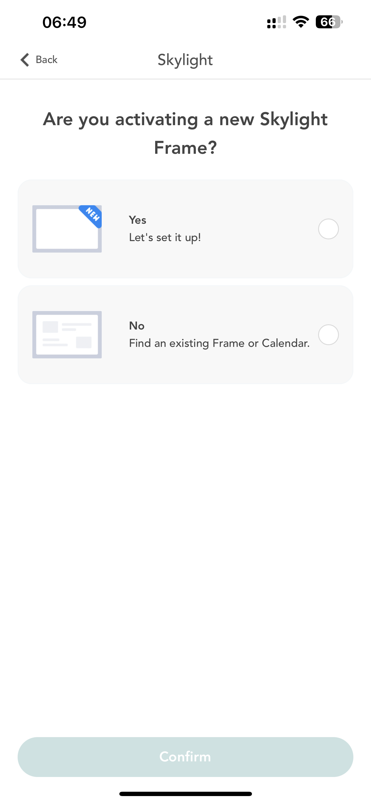Click the existing frame illustration icon
The width and height of the screenshot is (371, 803).
[x=67, y=334]
